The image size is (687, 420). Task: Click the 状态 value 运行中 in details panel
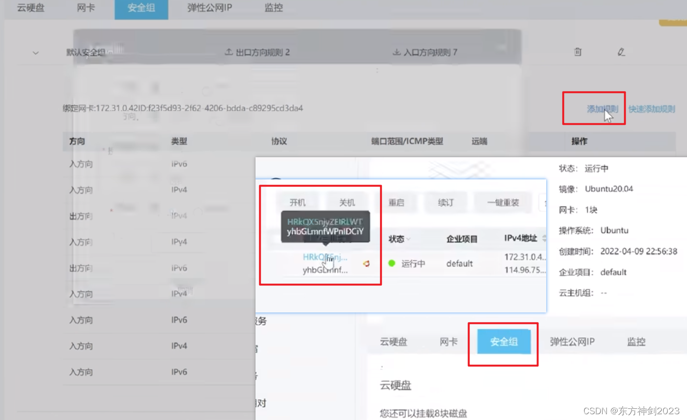pos(596,168)
